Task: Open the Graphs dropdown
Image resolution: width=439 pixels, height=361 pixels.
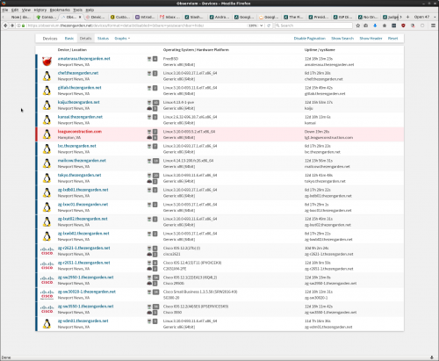Action: (122, 39)
